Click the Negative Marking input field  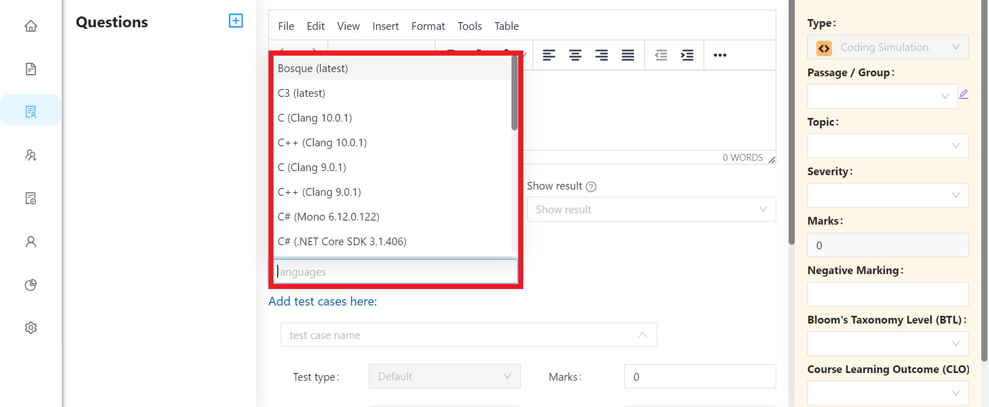(888, 295)
